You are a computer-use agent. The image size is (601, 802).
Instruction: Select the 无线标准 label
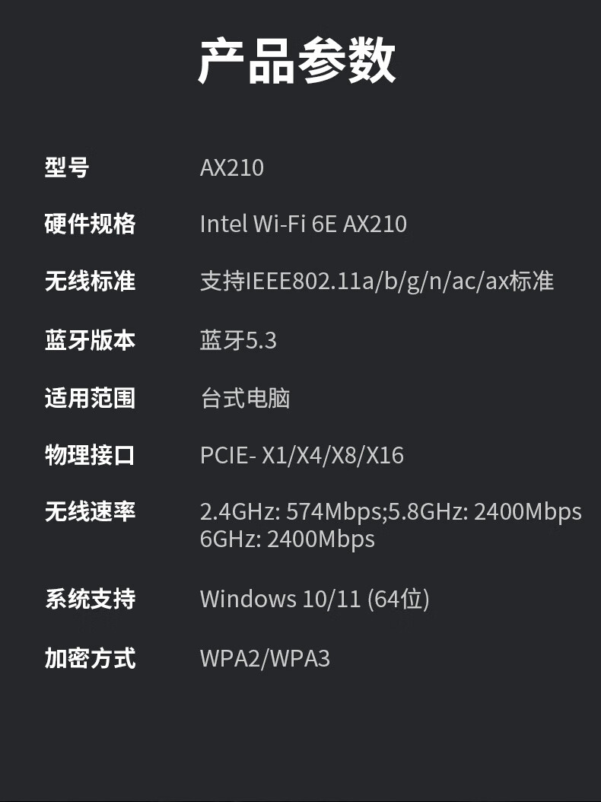pos(90,282)
